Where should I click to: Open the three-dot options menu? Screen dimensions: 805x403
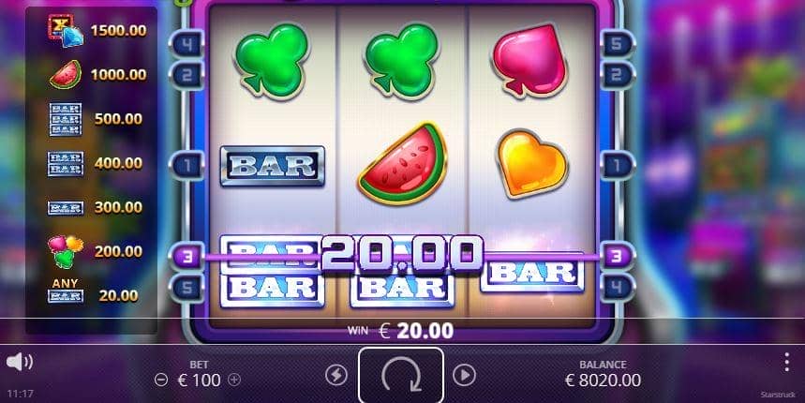tap(786, 363)
